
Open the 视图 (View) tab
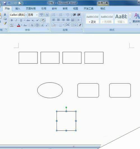pyautogui.click(x=76, y=8)
